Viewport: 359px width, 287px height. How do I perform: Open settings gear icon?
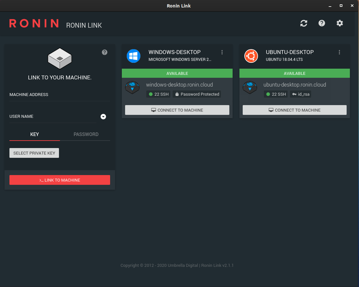tap(339, 23)
